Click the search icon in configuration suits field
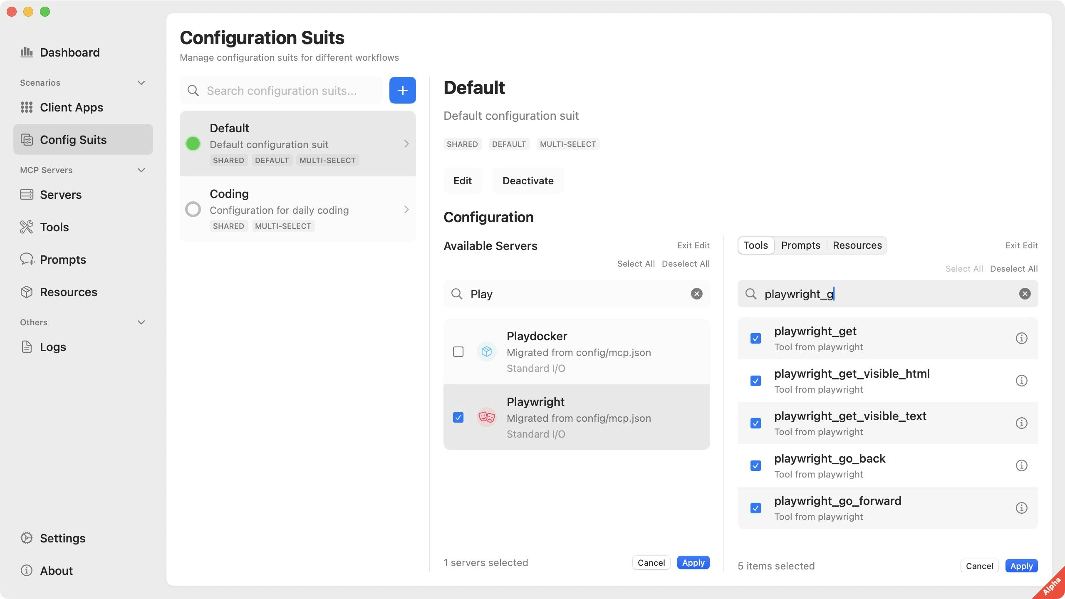This screenshot has width=1065, height=599. [x=193, y=90]
